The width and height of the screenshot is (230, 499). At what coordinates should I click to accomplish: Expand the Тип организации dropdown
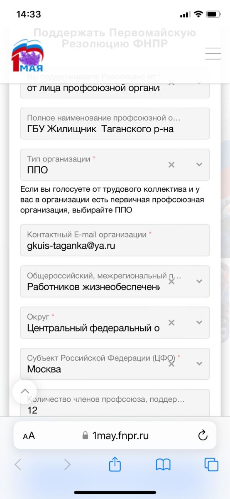click(x=199, y=165)
